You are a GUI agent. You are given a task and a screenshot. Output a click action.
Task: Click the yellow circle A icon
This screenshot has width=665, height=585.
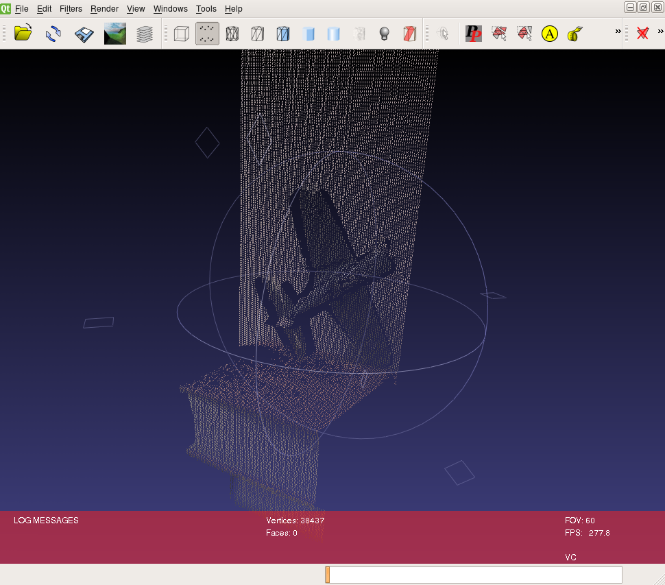550,33
